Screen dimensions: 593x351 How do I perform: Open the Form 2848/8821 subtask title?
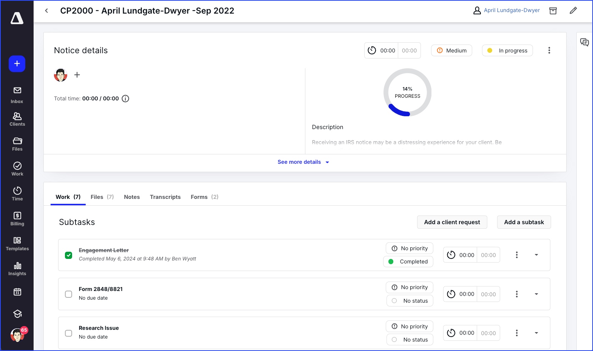[x=101, y=289]
